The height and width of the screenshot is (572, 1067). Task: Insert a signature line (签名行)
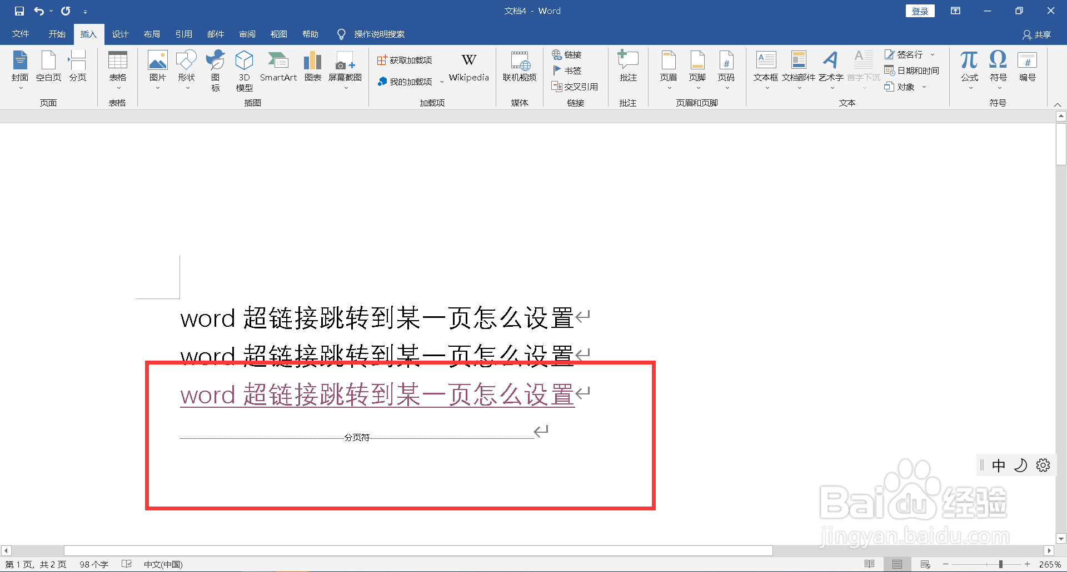click(x=904, y=54)
